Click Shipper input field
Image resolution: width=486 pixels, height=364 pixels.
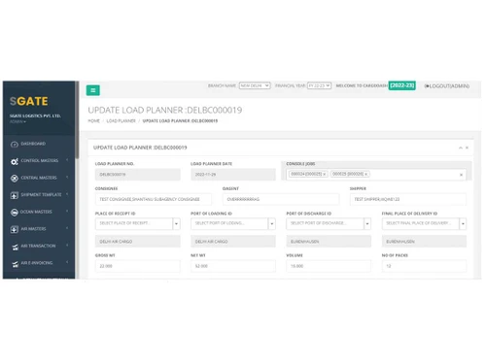tap(408, 199)
